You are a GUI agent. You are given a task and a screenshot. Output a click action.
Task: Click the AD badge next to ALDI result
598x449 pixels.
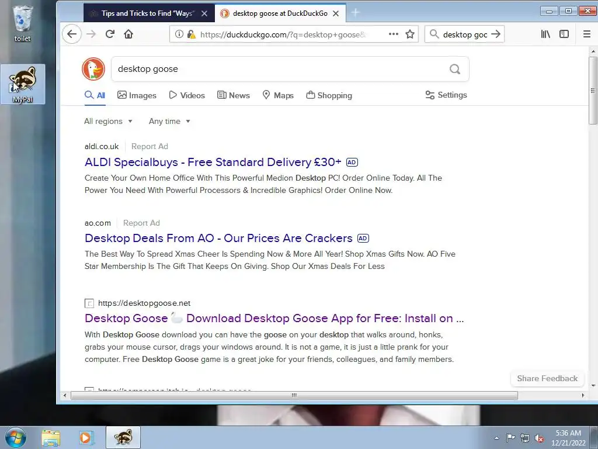coord(352,163)
